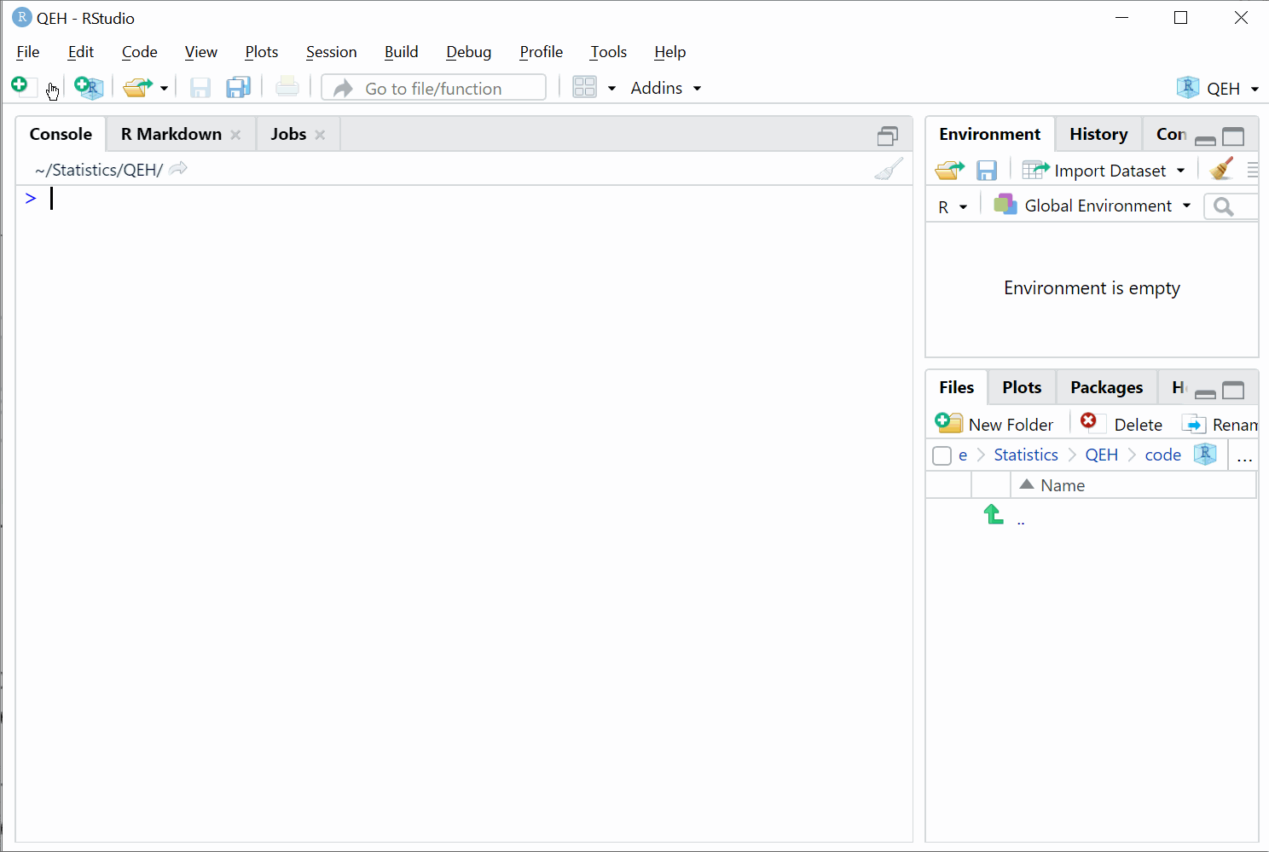Close the R Markdown tab
The height and width of the screenshot is (852, 1269).
tap(235, 135)
